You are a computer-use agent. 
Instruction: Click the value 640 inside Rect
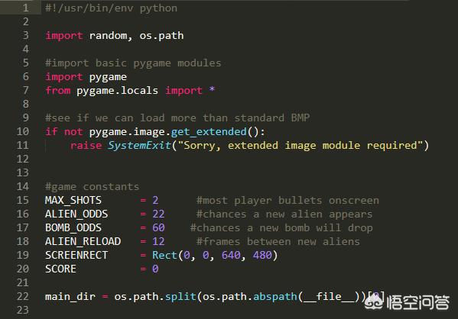click(231, 255)
